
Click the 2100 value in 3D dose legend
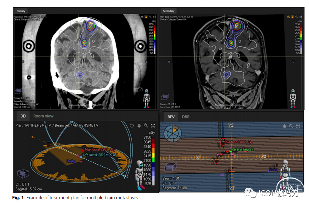pyautogui.click(x=147, y=161)
